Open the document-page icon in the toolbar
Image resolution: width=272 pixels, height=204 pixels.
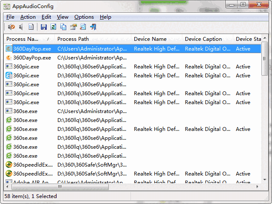[x=31, y=27]
